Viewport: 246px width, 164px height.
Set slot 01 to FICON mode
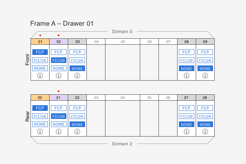pyautogui.click(x=40, y=60)
